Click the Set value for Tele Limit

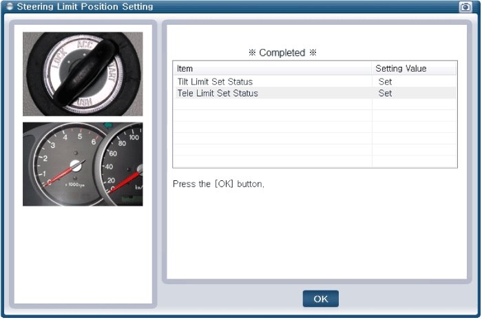(385, 93)
